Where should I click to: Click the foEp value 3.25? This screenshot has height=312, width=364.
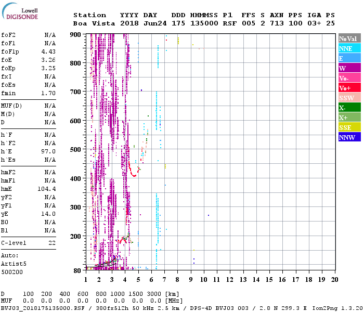tap(48, 68)
